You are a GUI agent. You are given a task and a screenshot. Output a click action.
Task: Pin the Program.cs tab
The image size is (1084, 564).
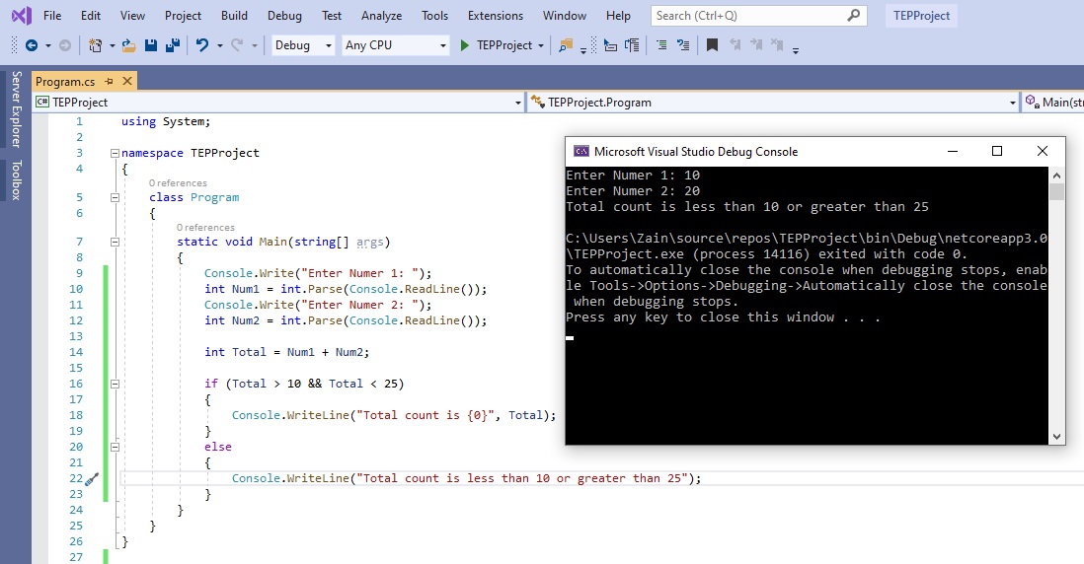pyautogui.click(x=109, y=82)
